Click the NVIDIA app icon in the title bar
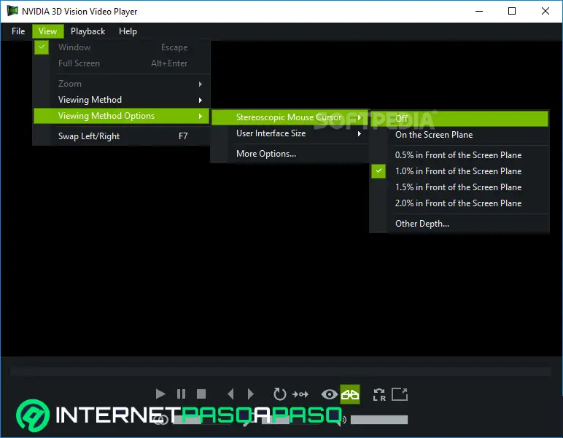 click(x=12, y=11)
